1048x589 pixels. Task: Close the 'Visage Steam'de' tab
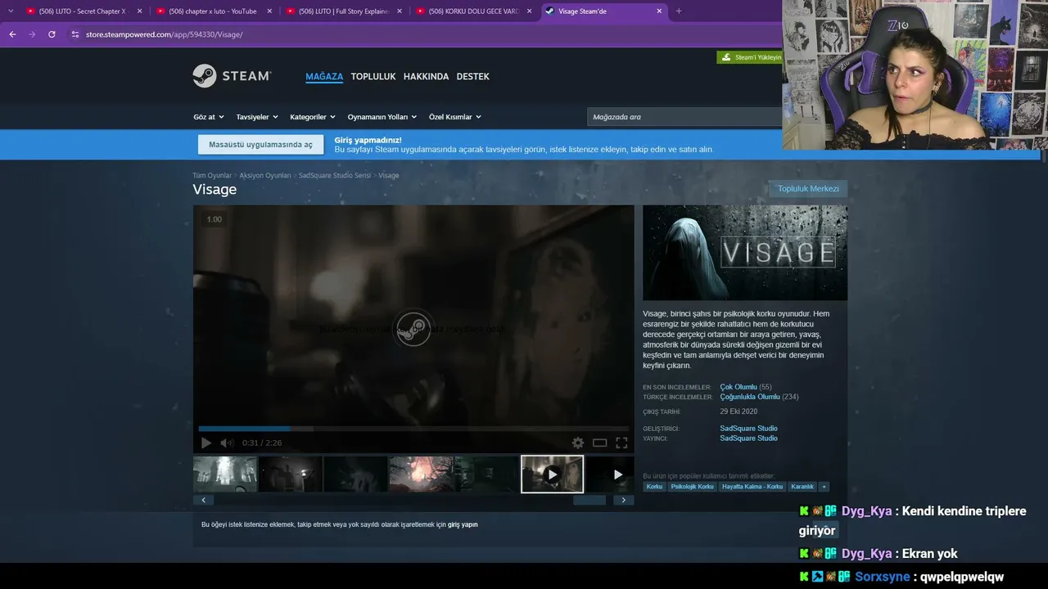[x=659, y=11]
